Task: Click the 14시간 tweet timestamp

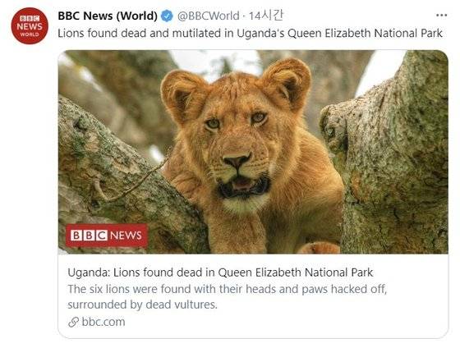Action: point(266,16)
